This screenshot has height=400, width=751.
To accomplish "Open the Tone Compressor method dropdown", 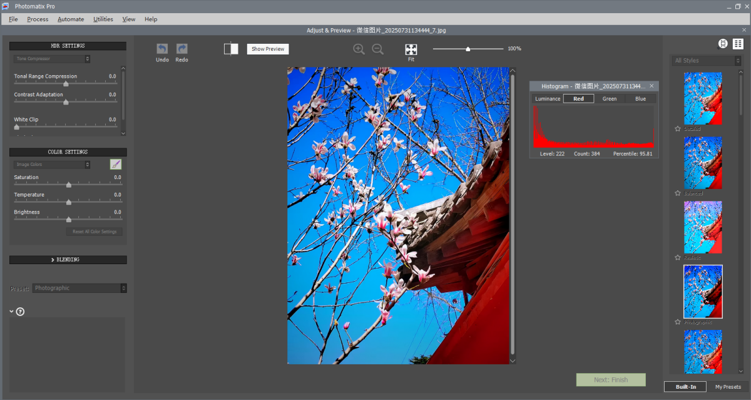I will point(52,59).
